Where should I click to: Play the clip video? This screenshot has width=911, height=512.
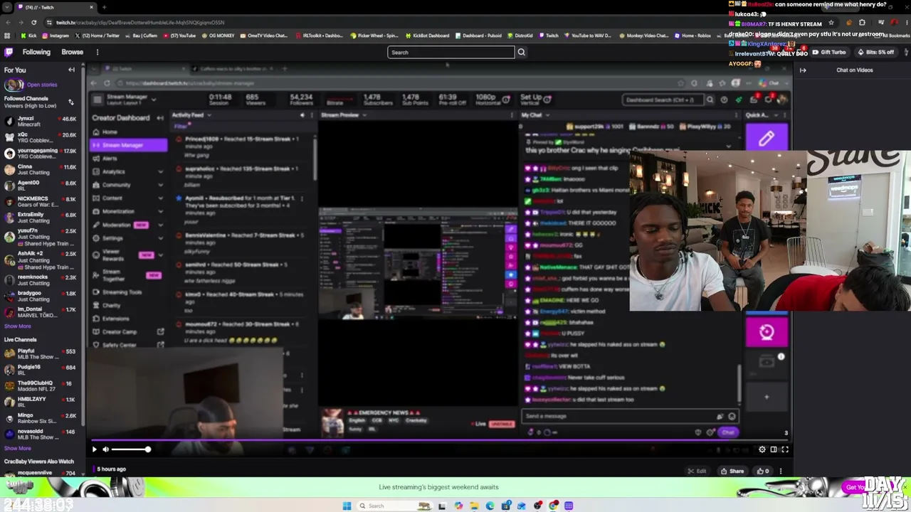coord(94,449)
